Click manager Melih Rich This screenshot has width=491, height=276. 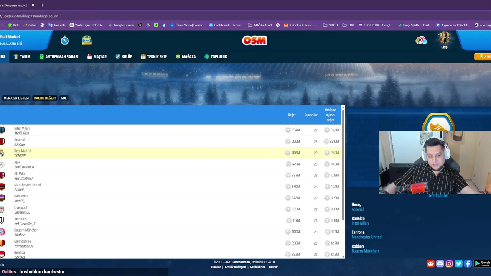[x=21, y=133]
